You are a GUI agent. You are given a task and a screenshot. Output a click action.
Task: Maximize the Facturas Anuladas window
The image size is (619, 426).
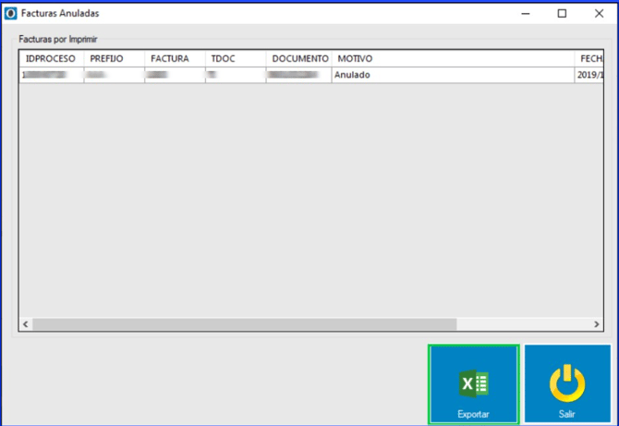[x=562, y=14]
